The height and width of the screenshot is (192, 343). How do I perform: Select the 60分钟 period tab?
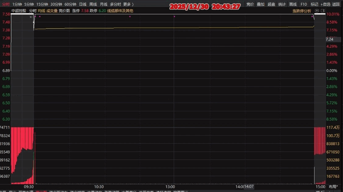point(70,5)
